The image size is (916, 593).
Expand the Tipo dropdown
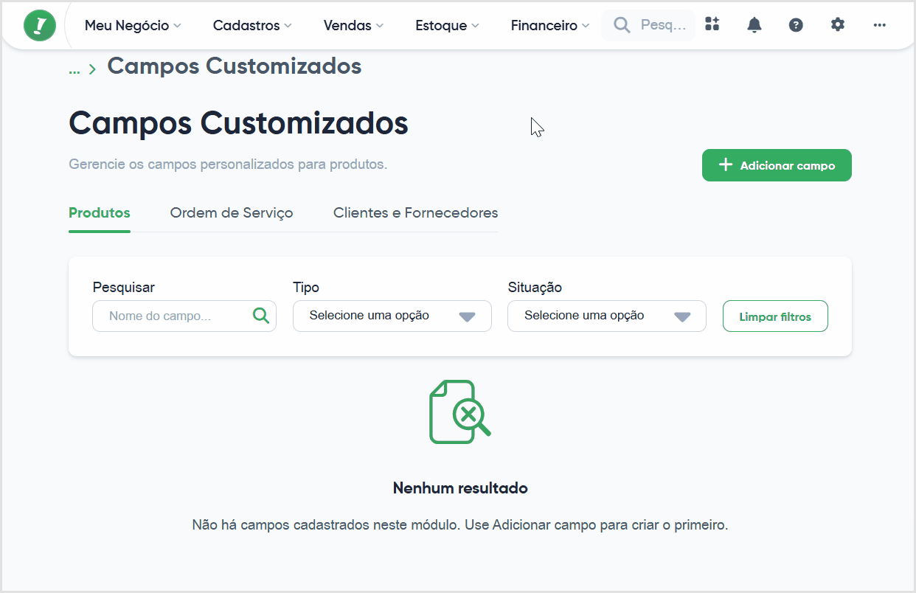(392, 316)
